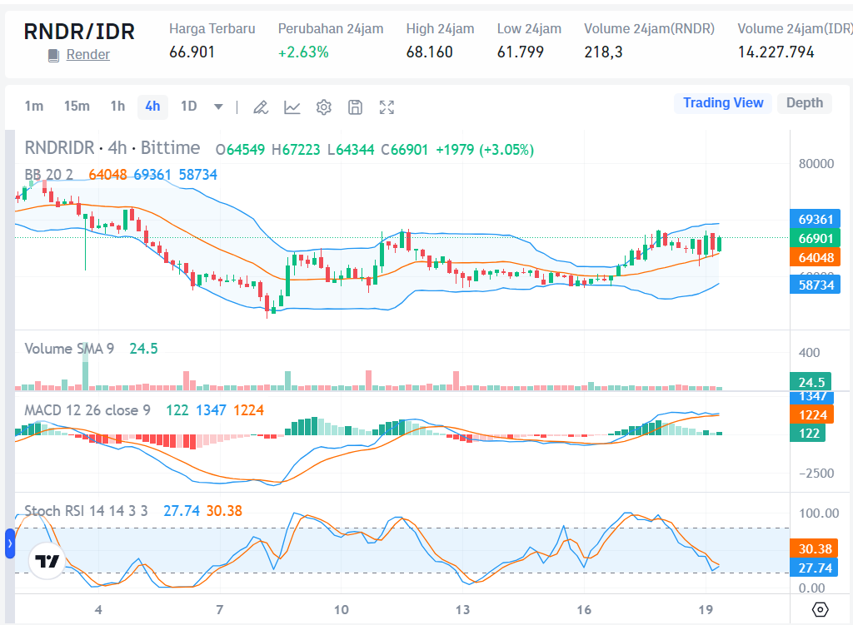
Task: Click date 13 on the time axis
Action: click(462, 610)
